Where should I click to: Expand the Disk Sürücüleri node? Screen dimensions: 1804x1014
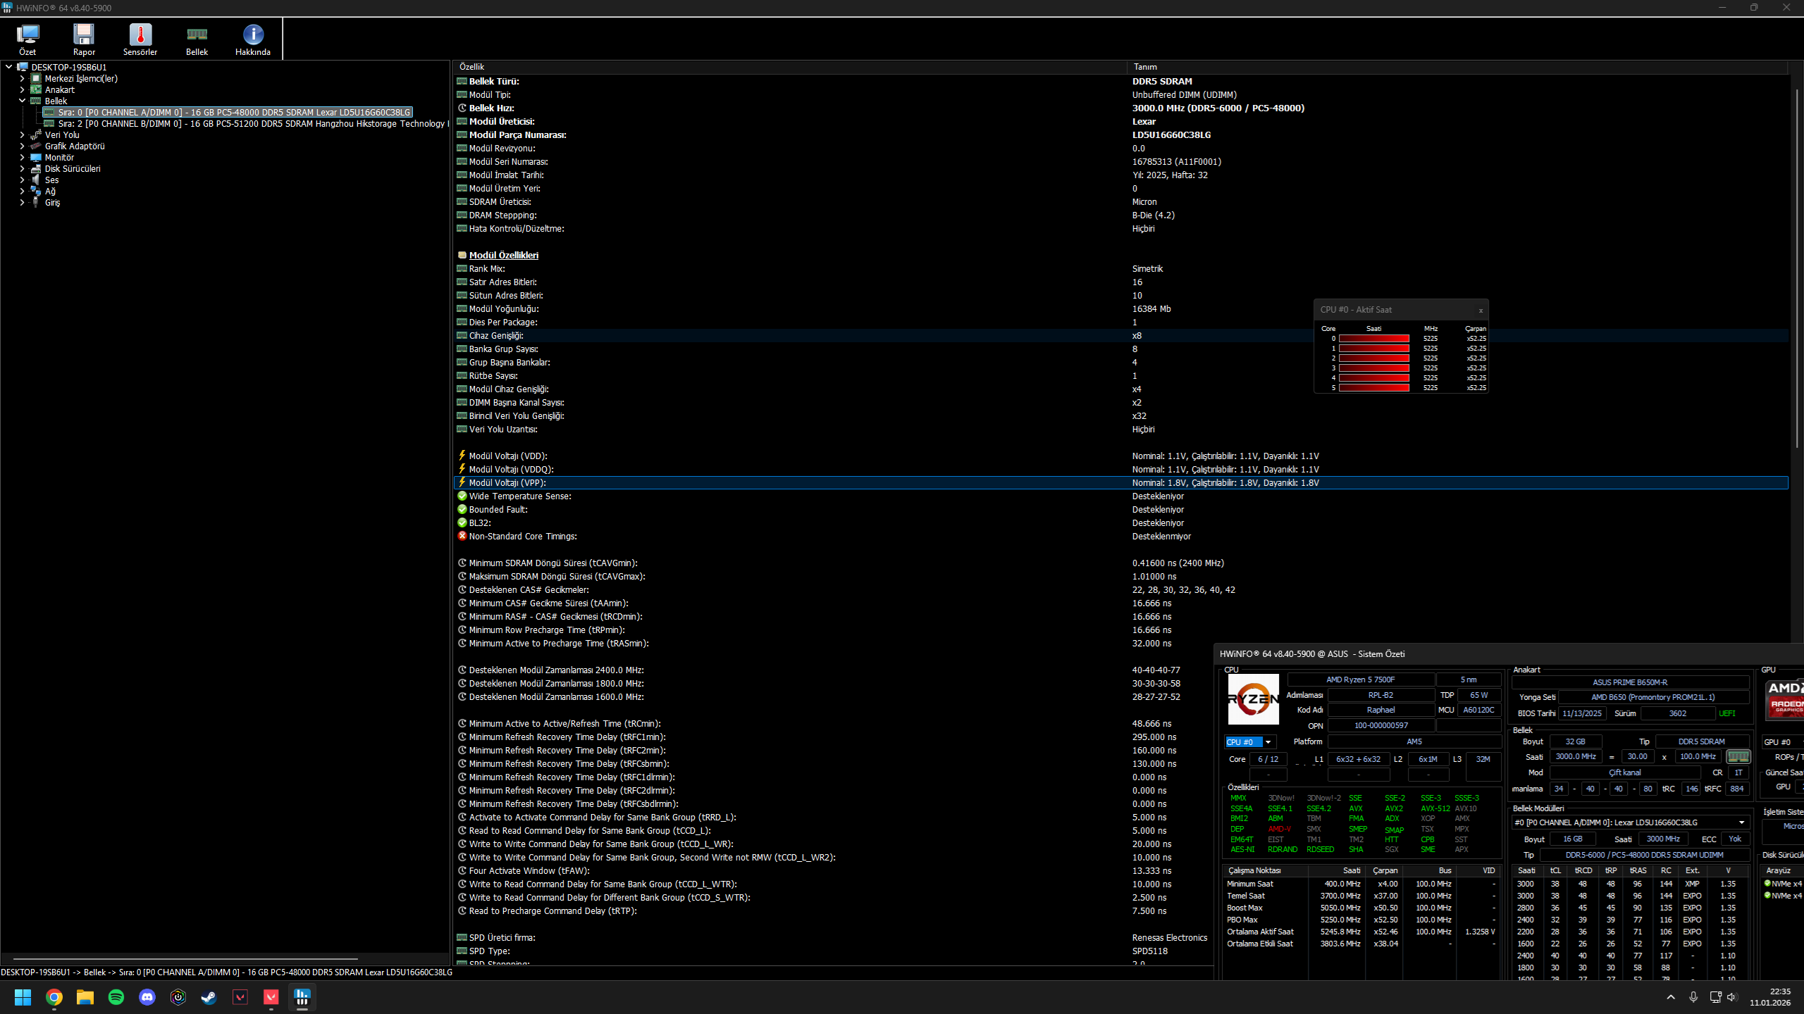(22, 168)
